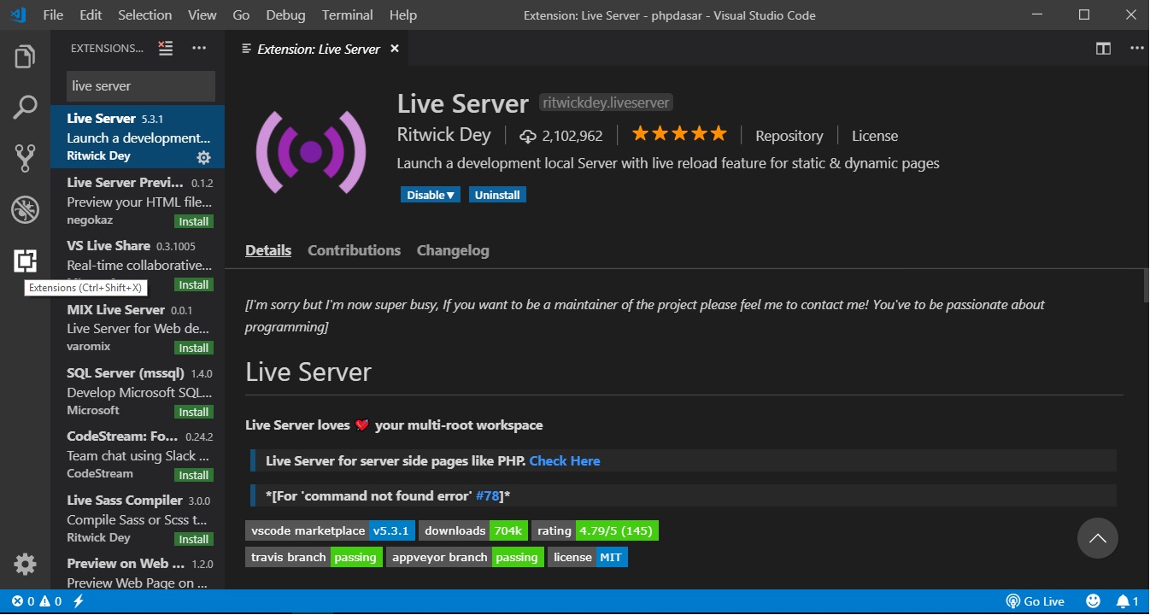Select the Preview on Web extension row
This screenshot has height=615, width=1150.
pos(138,570)
